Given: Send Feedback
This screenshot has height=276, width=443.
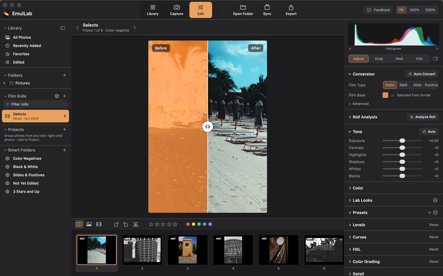Looking at the screenshot, I should [378, 10].
